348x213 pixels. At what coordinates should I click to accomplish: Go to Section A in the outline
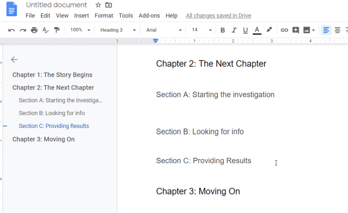(x=60, y=100)
